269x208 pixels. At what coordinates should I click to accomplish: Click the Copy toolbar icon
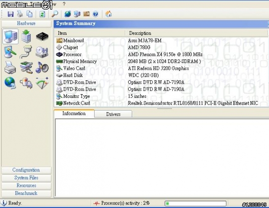tap(29, 14)
